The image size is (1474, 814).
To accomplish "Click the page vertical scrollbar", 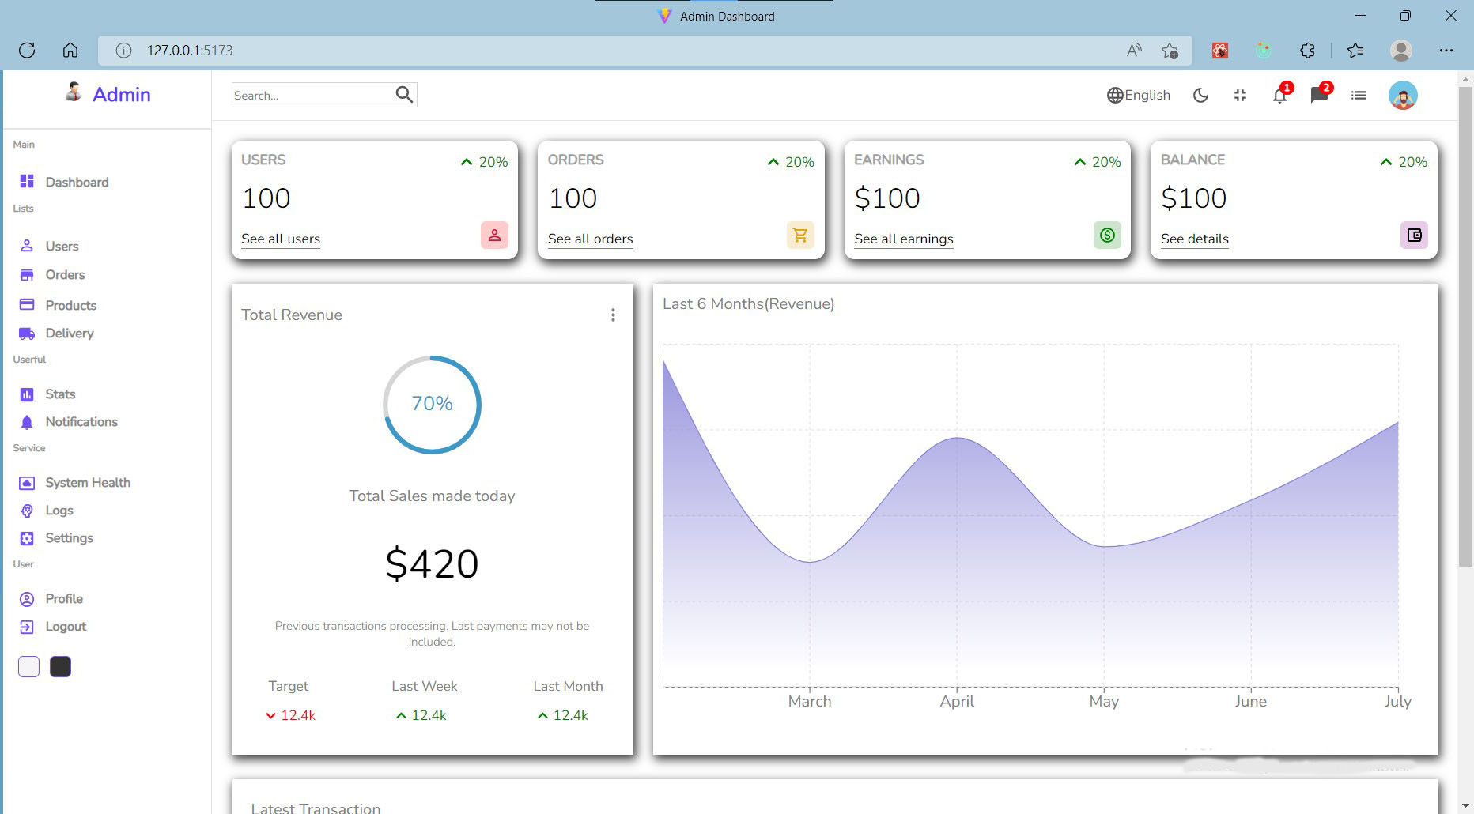I will coord(1465,326).
